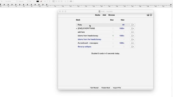Open the add here deck
Image resolution: width=173 pixels, height=97 pixels.
coord(81,32)
